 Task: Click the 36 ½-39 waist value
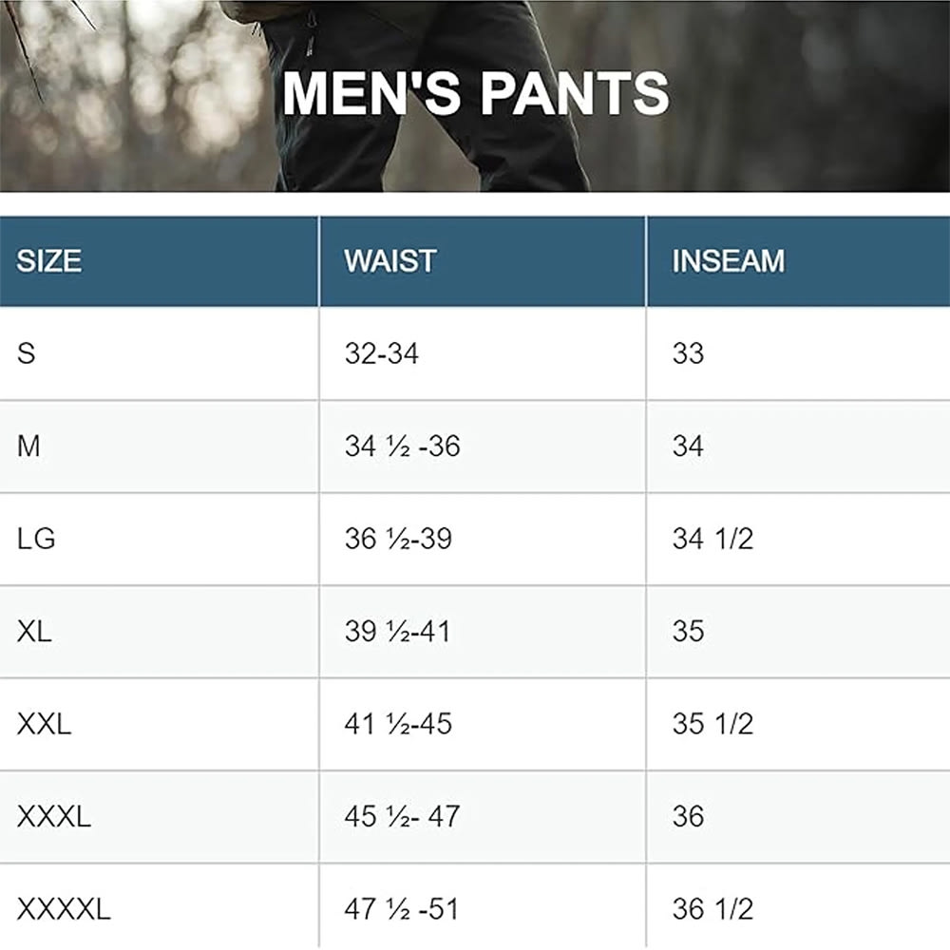pos(398,539)
